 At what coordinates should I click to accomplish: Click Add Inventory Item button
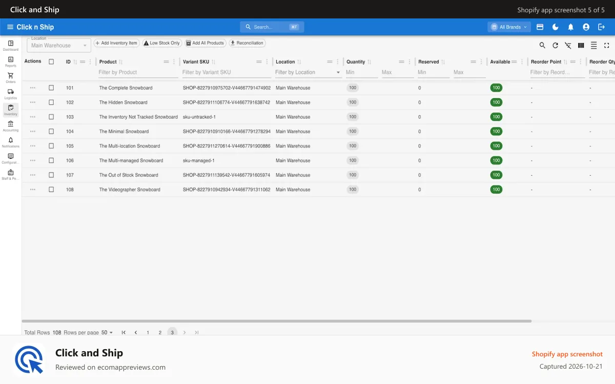point(116,43)
